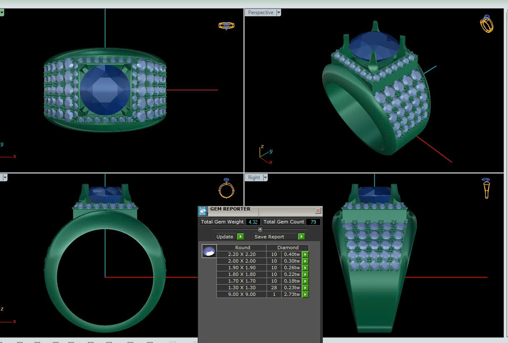The image size is (508, 343).
Task: Open the Perspective viewport dropdown arrow
Action: (279, 13)
